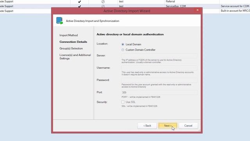Click the 'Location:' label
The height and width of the screenshot is (141, 250).
[x=102, y=43]
